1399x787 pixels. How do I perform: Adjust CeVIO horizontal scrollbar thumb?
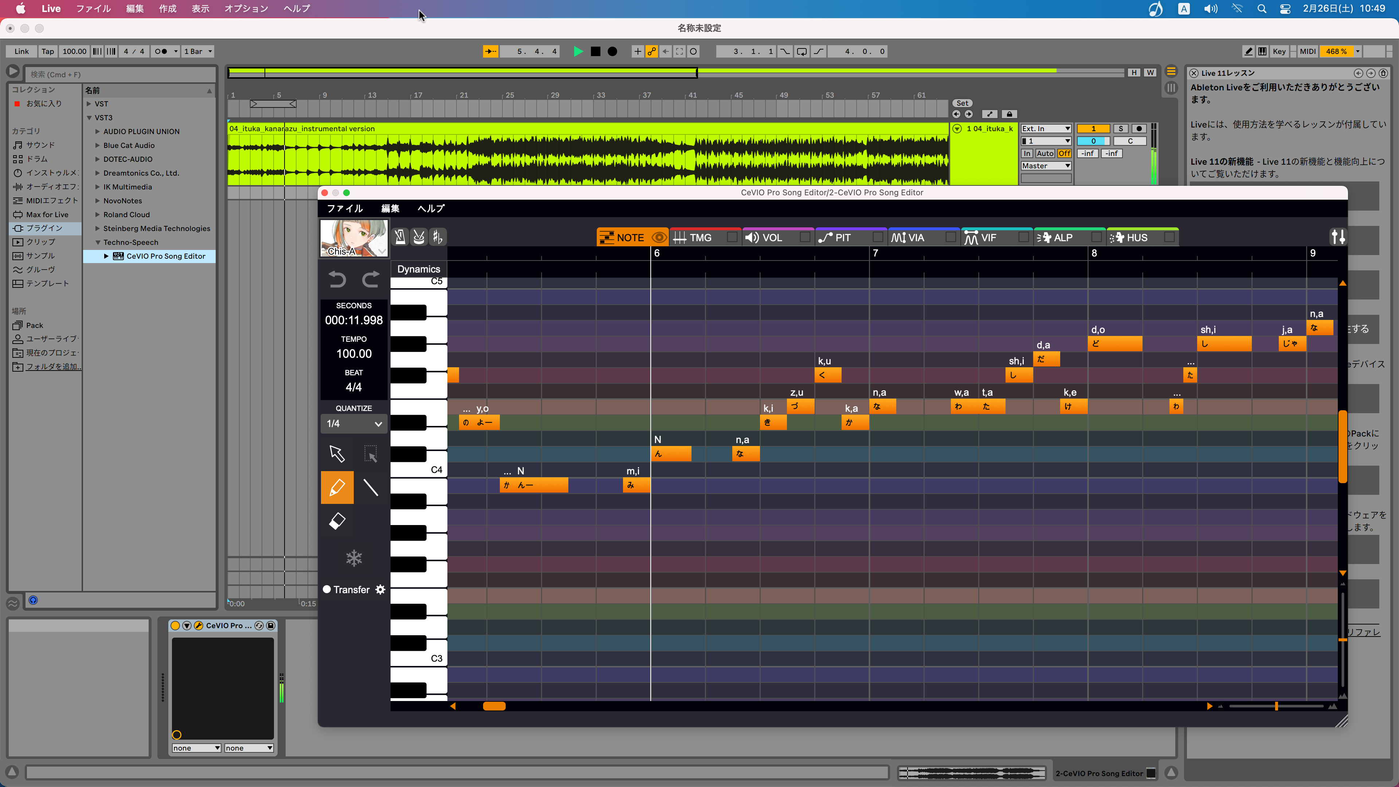[494, 706]
